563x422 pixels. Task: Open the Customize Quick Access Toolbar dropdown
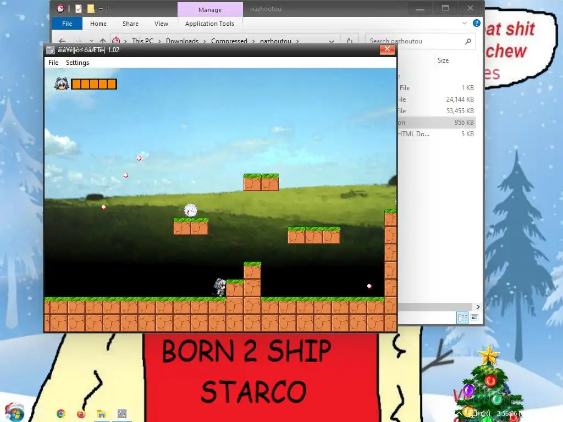(101, 9)
